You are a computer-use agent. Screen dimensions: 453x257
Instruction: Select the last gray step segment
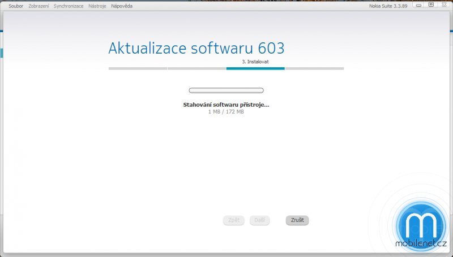click(x=314, y=68)
